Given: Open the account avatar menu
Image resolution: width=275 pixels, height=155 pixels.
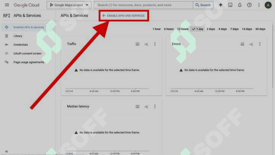Looking at the screenshot, I should pyautogui.click(x=268, y=5).
